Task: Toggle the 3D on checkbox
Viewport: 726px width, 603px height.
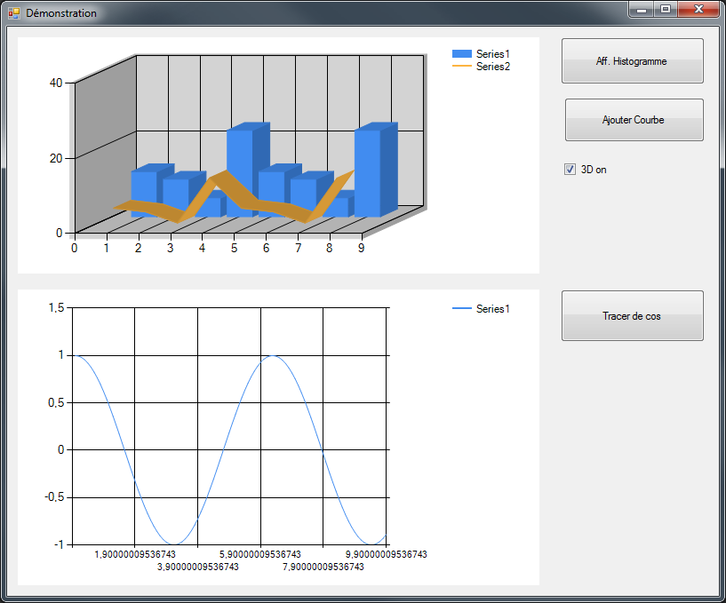Action: (570, 170)
